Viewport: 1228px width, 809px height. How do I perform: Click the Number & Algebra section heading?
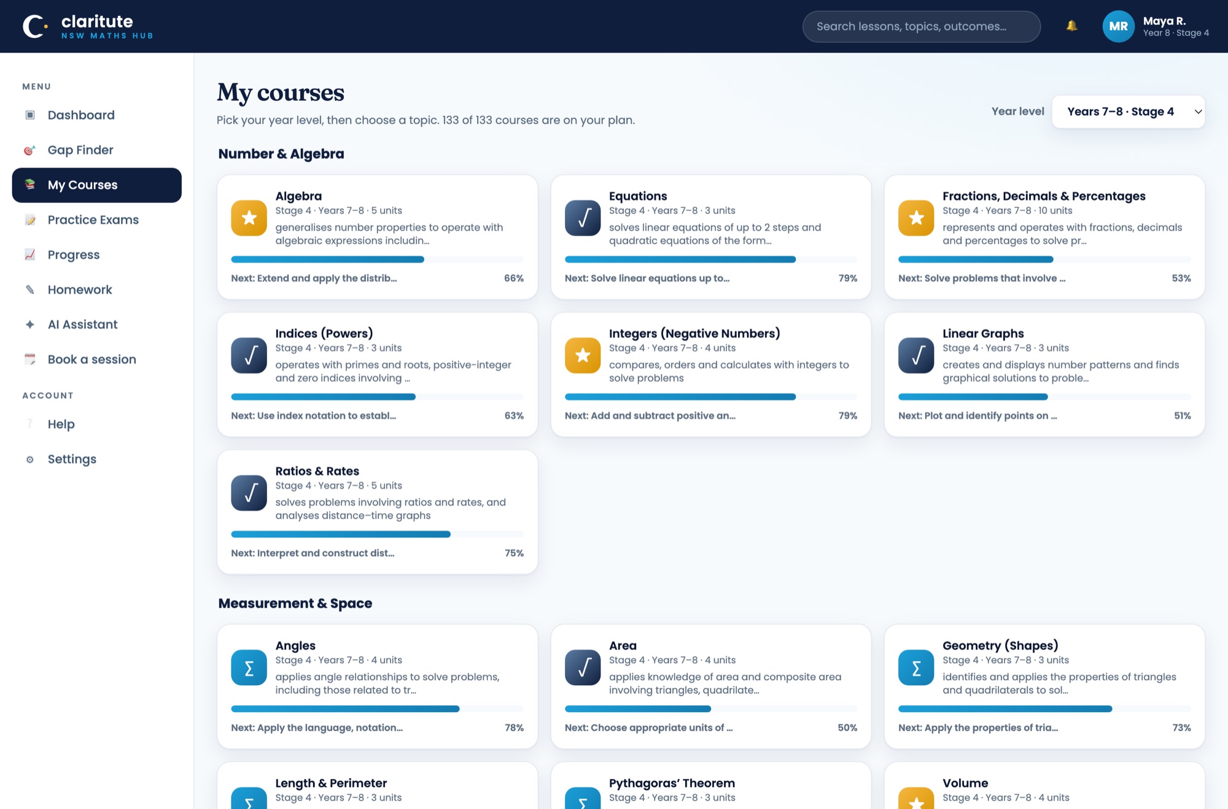click(x=281, y=154)
